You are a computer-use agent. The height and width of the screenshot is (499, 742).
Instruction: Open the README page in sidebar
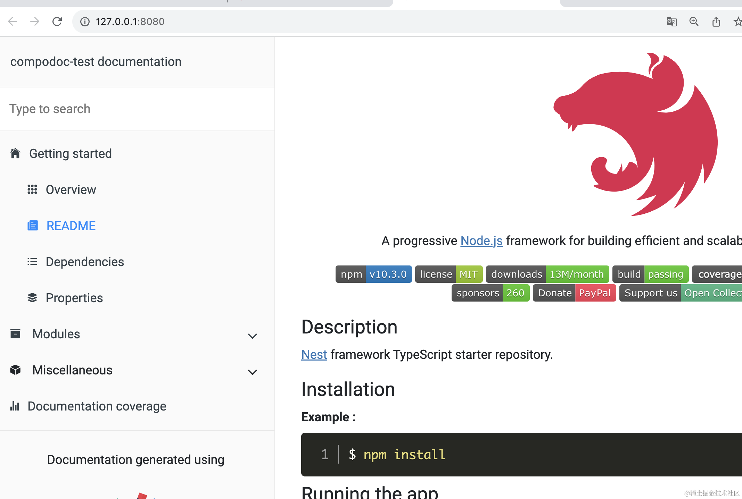(x=71, y=226)
